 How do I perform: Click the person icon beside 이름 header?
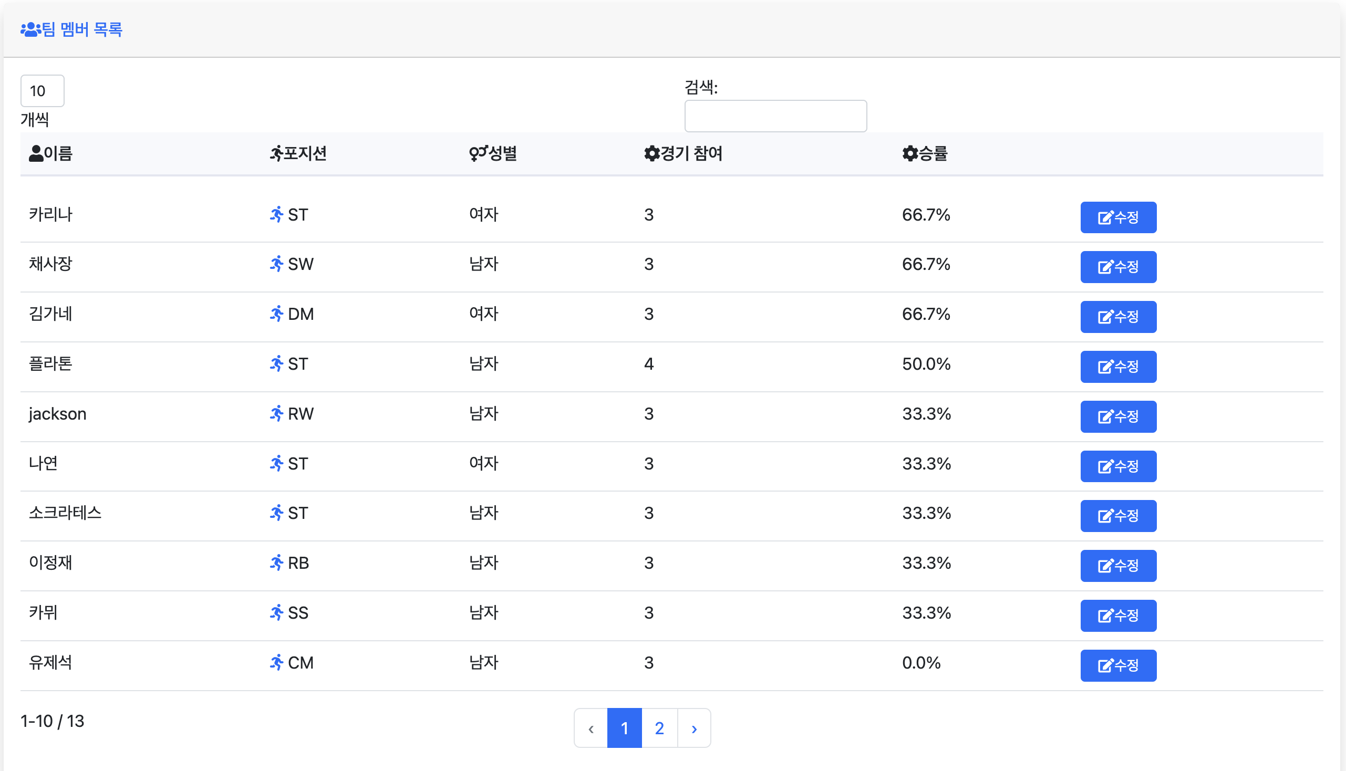coord(36,153)
